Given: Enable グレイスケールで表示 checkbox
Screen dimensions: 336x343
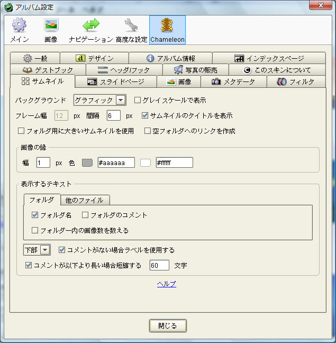Looking at the screenshot, I should (138, 100).
